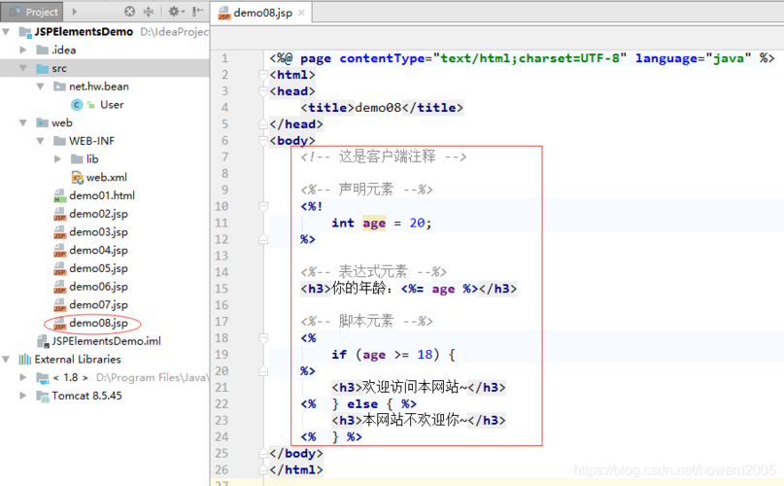Expand the lib folder arrow
Image resolution: width=784 pixels, height=486 pixels.
(58, 159)
